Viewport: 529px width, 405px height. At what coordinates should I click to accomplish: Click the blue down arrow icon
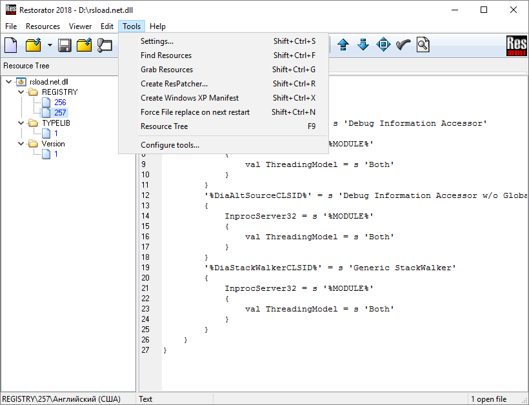(x=363, y=44)
